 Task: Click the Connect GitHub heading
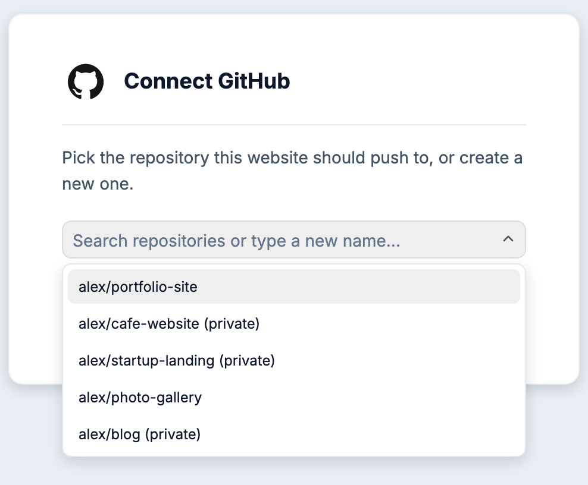click(207, 81)
